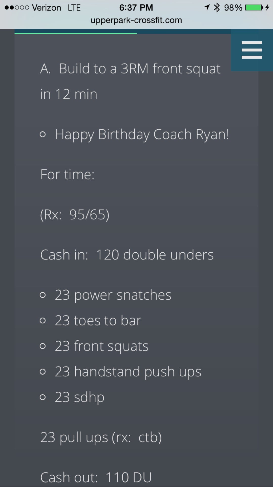
Task: Tap the location services arrow icon
Action: [206, 8]
